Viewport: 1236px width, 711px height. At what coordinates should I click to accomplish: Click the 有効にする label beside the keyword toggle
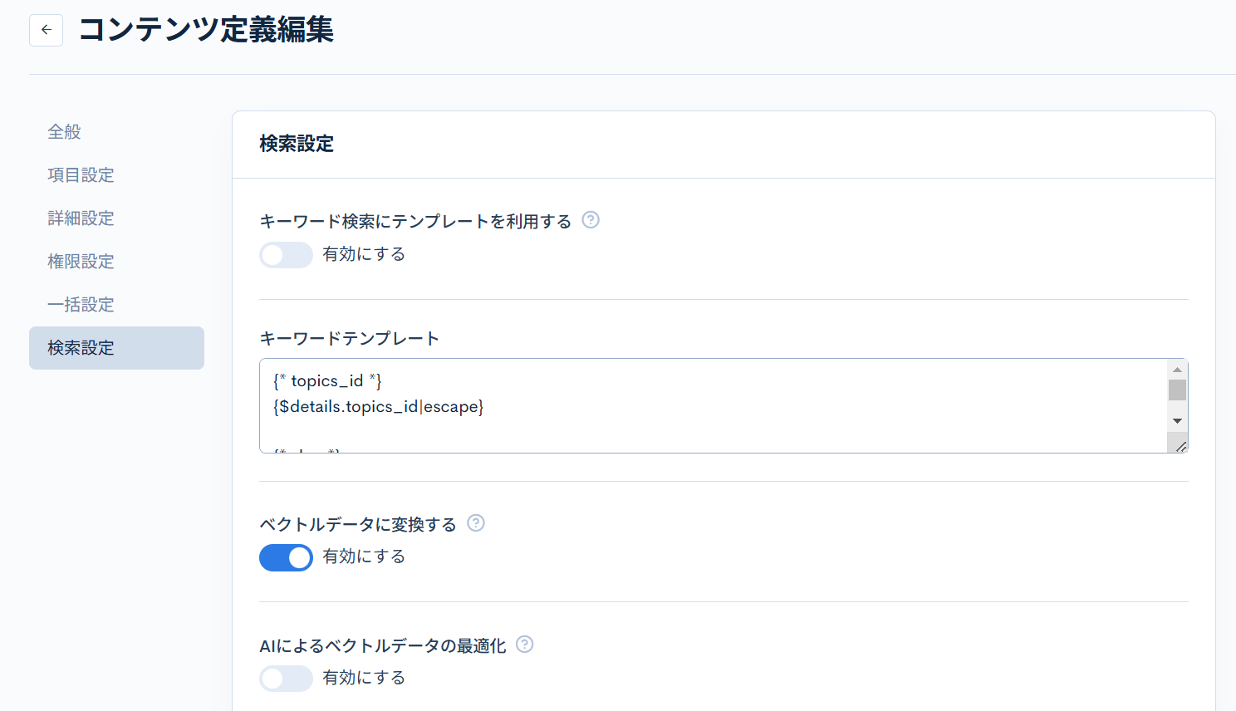[363, 254]
